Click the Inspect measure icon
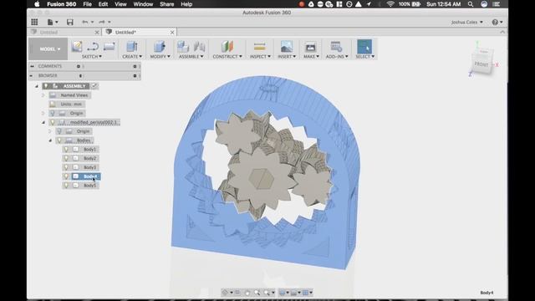 (260, 47)
